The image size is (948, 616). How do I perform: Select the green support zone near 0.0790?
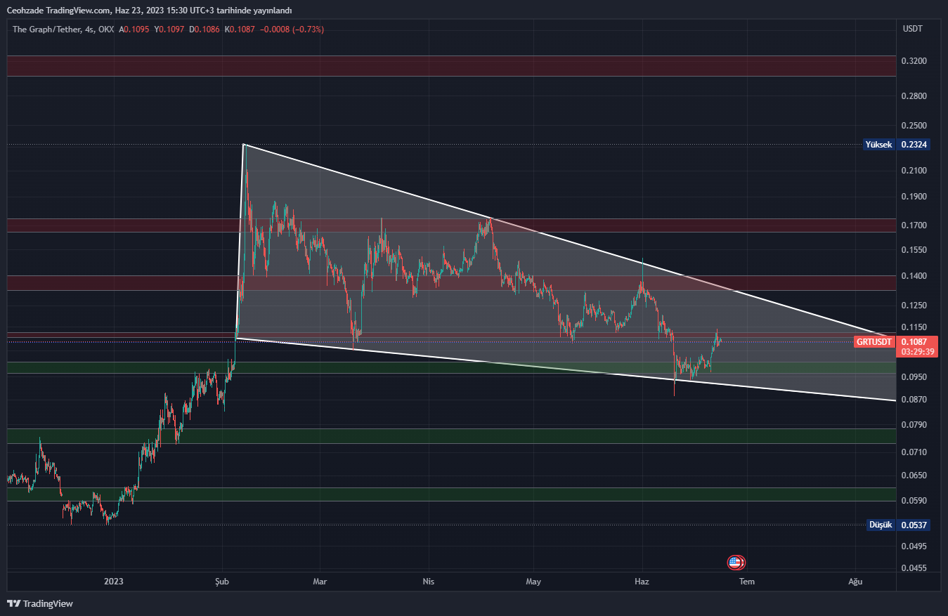pyautogui.click(x=451, y=436)
